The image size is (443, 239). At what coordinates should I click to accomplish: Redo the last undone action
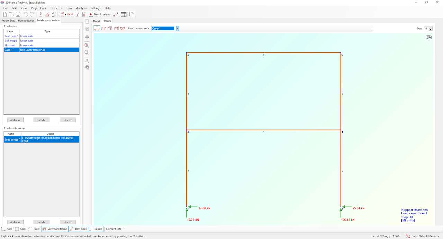[x=32, y=14]
